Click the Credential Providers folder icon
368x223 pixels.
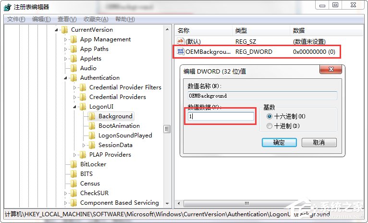pos(83,97)
